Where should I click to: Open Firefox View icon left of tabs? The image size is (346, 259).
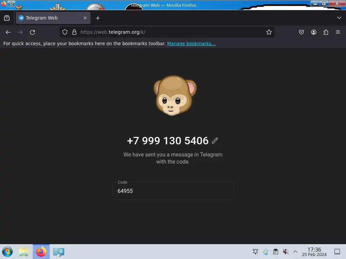point(7,18)
